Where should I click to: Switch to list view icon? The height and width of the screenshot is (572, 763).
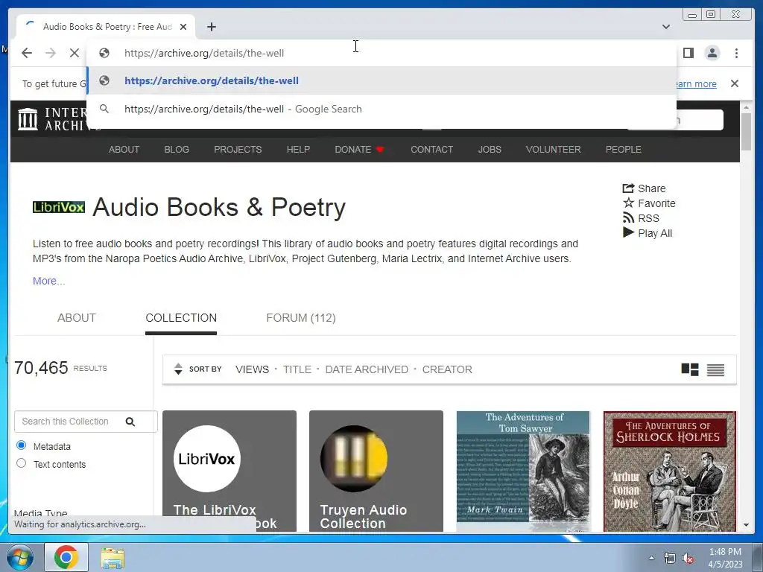pos(715,369)
